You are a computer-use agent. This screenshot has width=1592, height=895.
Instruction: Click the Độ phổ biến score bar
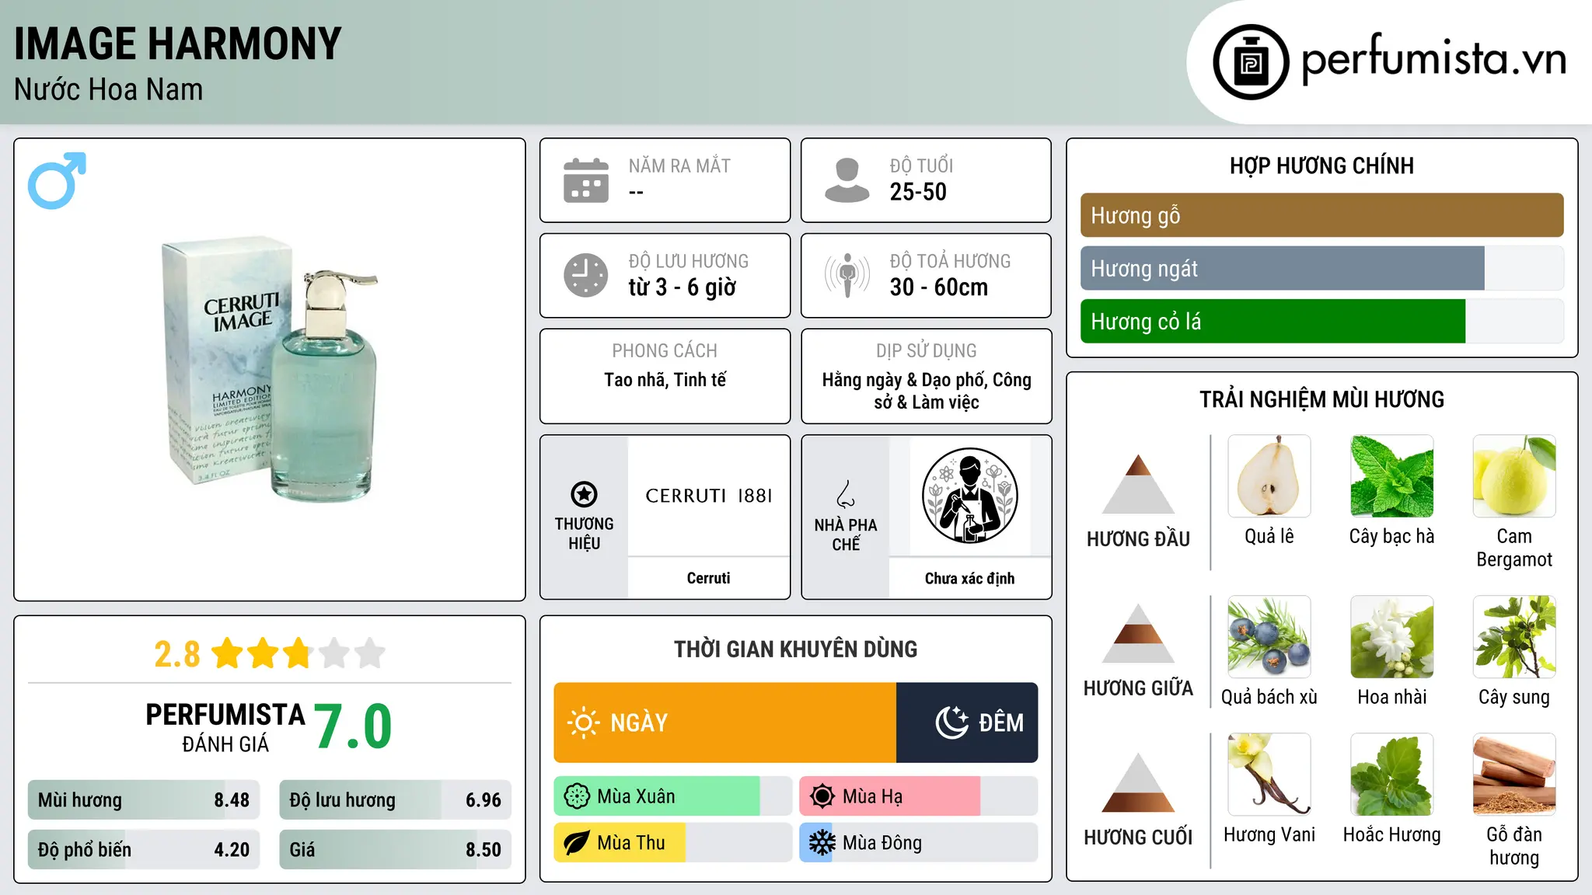click(x=144, y=849)
